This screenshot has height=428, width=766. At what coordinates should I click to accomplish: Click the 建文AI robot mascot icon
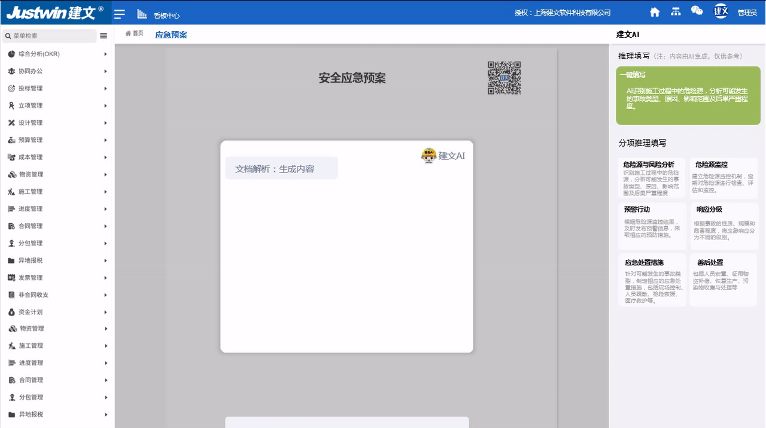point(429,156)
